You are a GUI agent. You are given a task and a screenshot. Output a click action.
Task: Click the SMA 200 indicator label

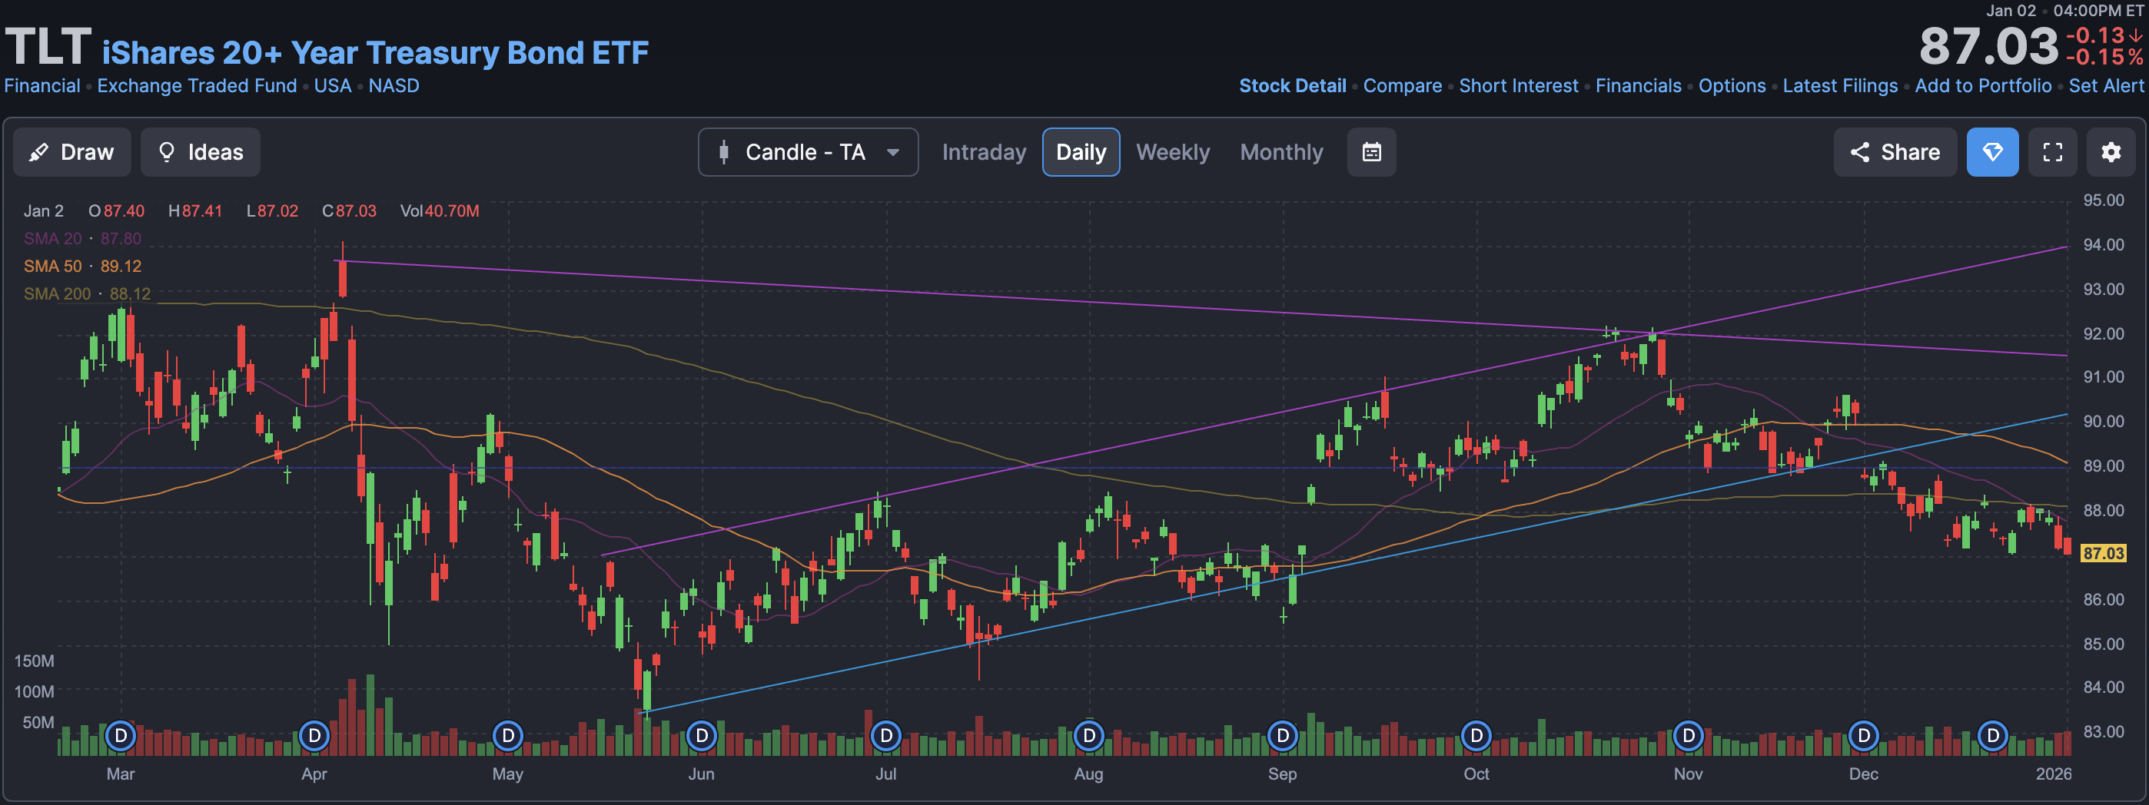87,293
